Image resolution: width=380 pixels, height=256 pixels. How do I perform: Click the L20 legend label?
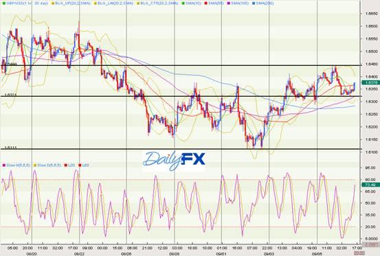coord(71,165)
